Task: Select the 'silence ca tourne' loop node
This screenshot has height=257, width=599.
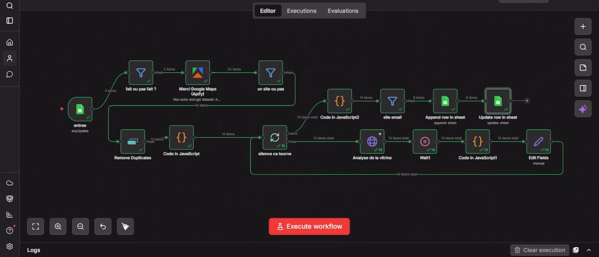Action: click(x=274, y=137)
